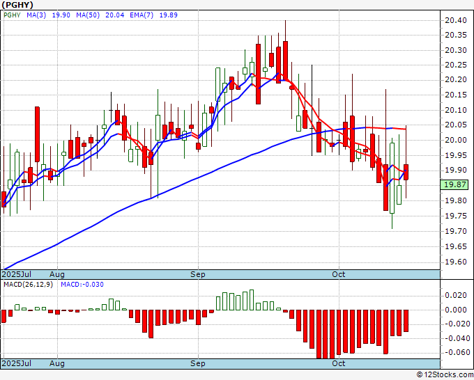Select the 20.30 price axis label
Viewport: 474px width, 380px height.
click(456, 50)
